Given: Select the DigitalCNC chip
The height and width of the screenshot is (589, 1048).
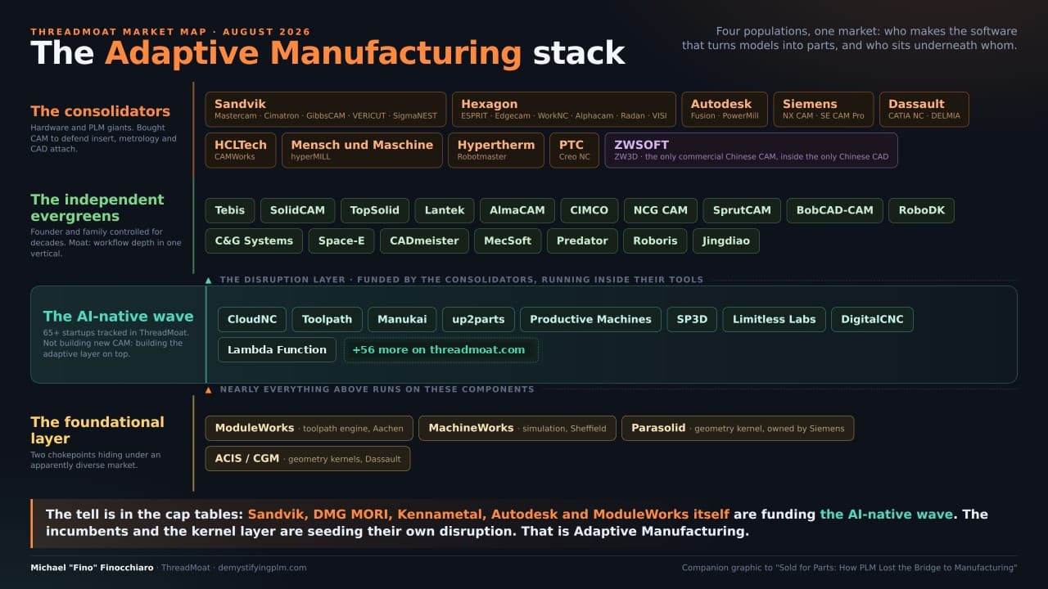Looking at the screenshot, I should tap(872, 319).
